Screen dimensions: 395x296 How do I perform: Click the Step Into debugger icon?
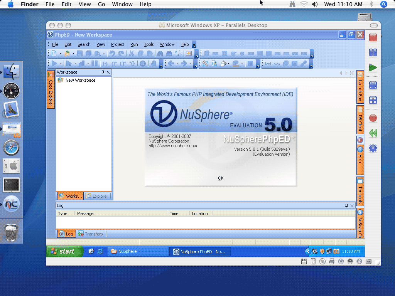(x=105, y=64)
